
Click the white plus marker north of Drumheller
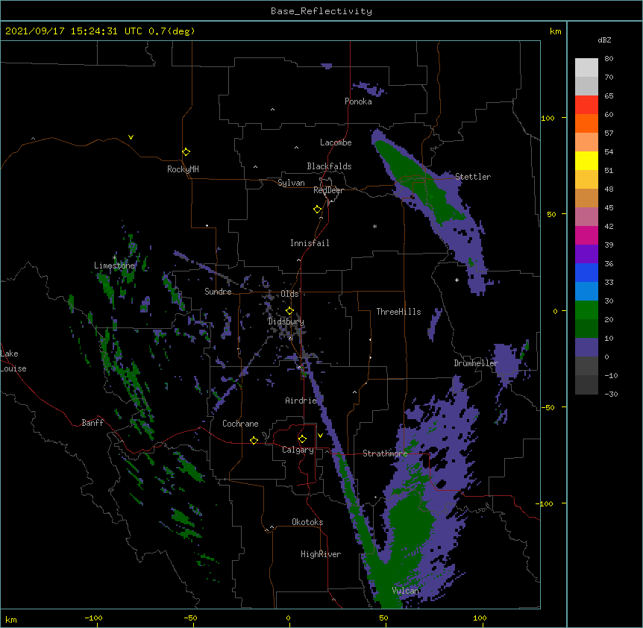tap(457, 280)
